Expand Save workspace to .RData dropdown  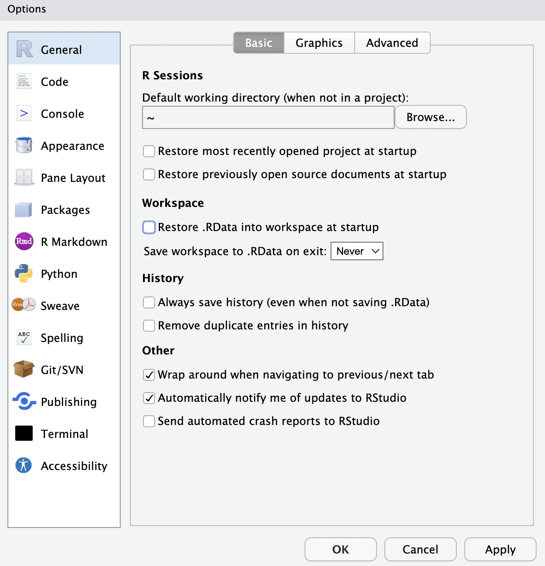coord(357,251)
